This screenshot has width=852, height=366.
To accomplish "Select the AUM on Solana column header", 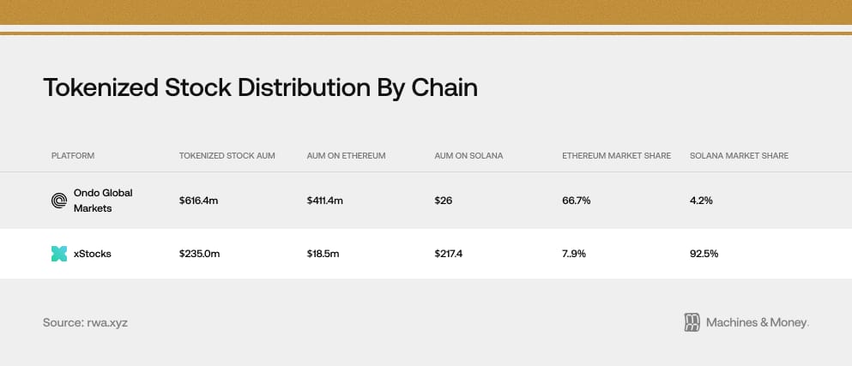I will (x=468, y=156).
